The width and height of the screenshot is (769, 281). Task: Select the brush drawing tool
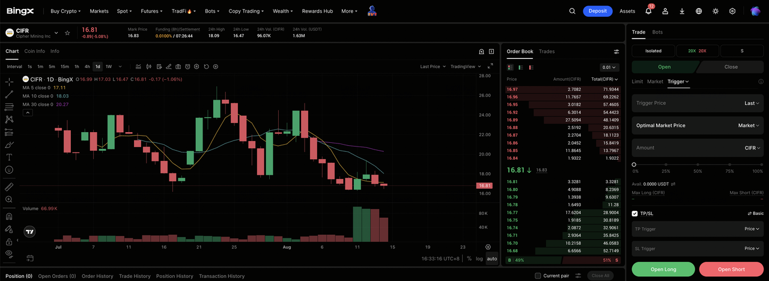point(9,145)
